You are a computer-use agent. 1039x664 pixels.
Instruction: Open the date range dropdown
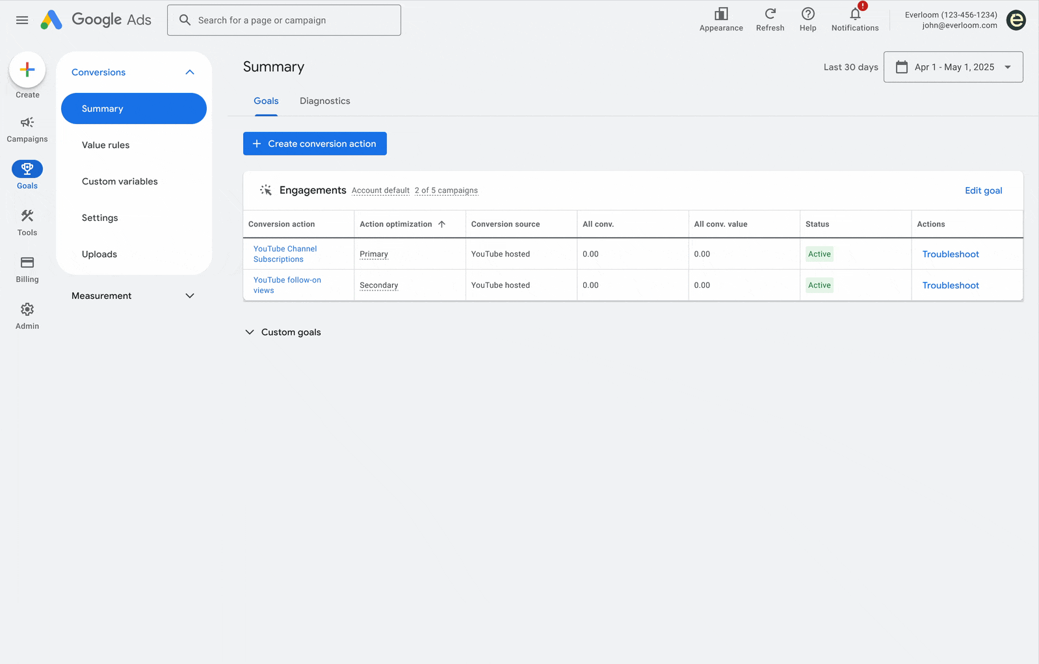(953, 67)
